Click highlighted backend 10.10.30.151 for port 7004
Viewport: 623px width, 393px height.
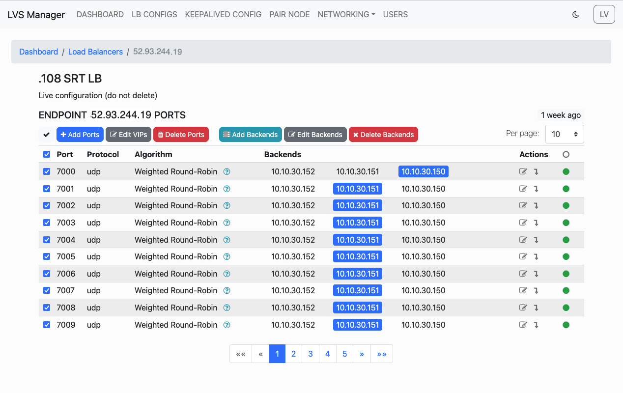coord(358,240)
